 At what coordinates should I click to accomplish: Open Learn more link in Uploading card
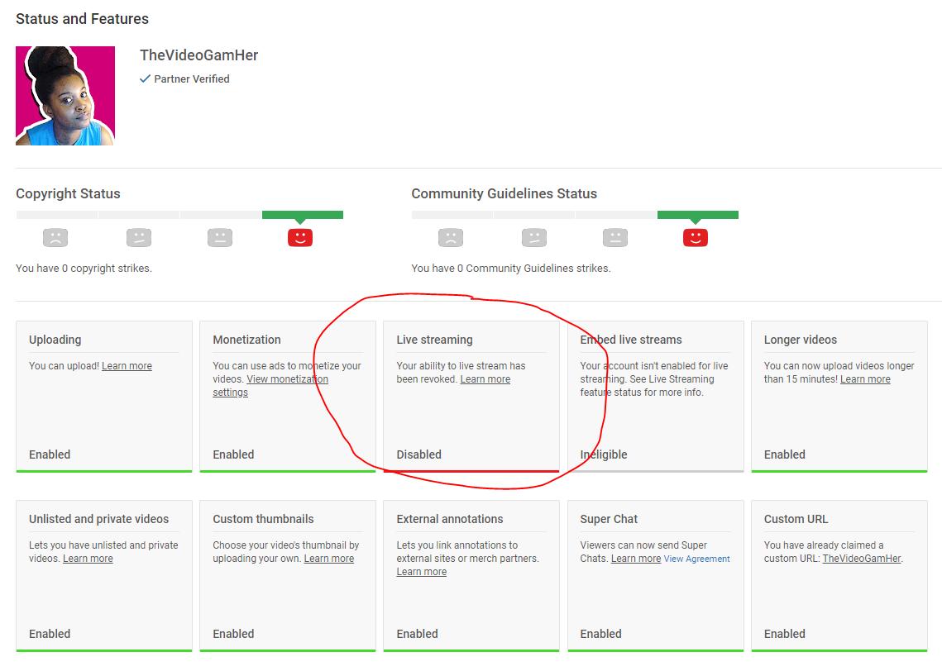[x=127, y=366]
